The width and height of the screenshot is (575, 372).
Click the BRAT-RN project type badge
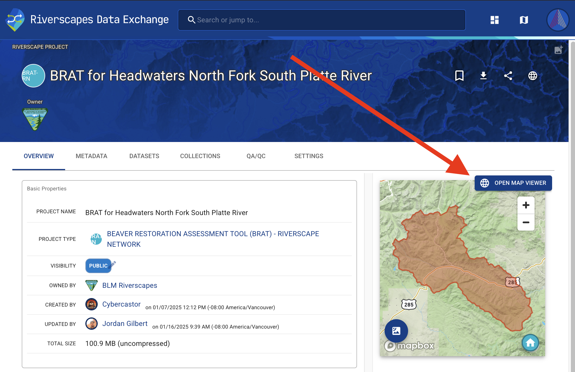33,76
